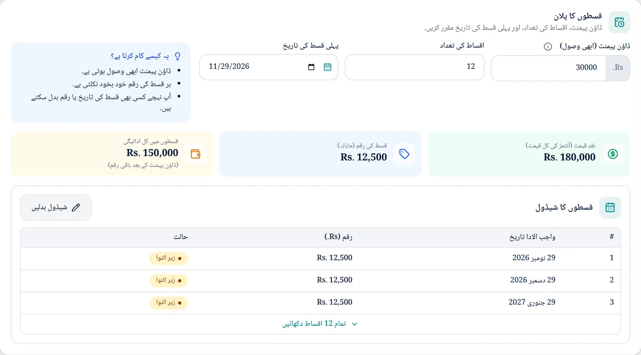Viewport: 641px width, 355px height.
Task: Click the installment plan calendar-clock header icon
Action: point(619,22)
